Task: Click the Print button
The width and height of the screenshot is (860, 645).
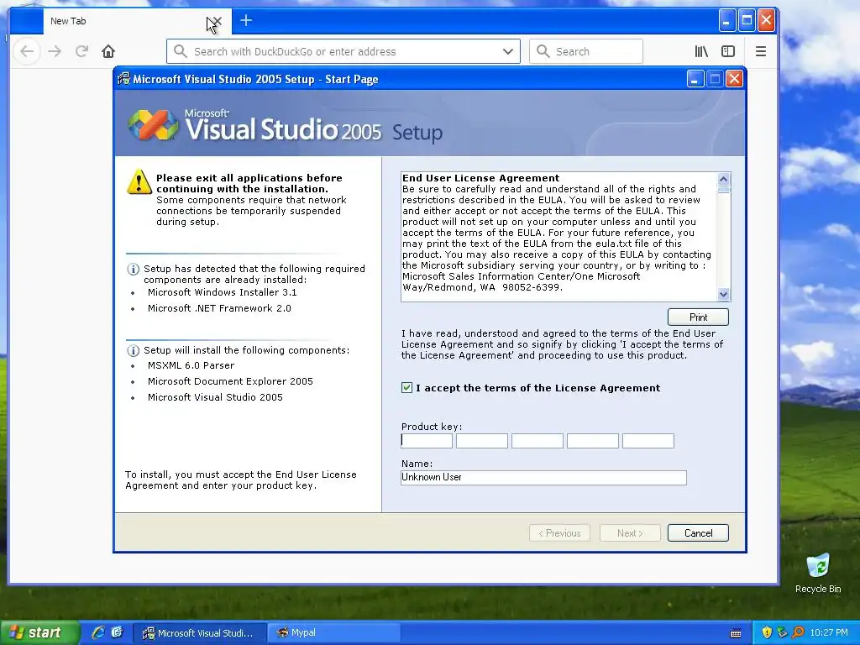Action: (x=698, y=317)
